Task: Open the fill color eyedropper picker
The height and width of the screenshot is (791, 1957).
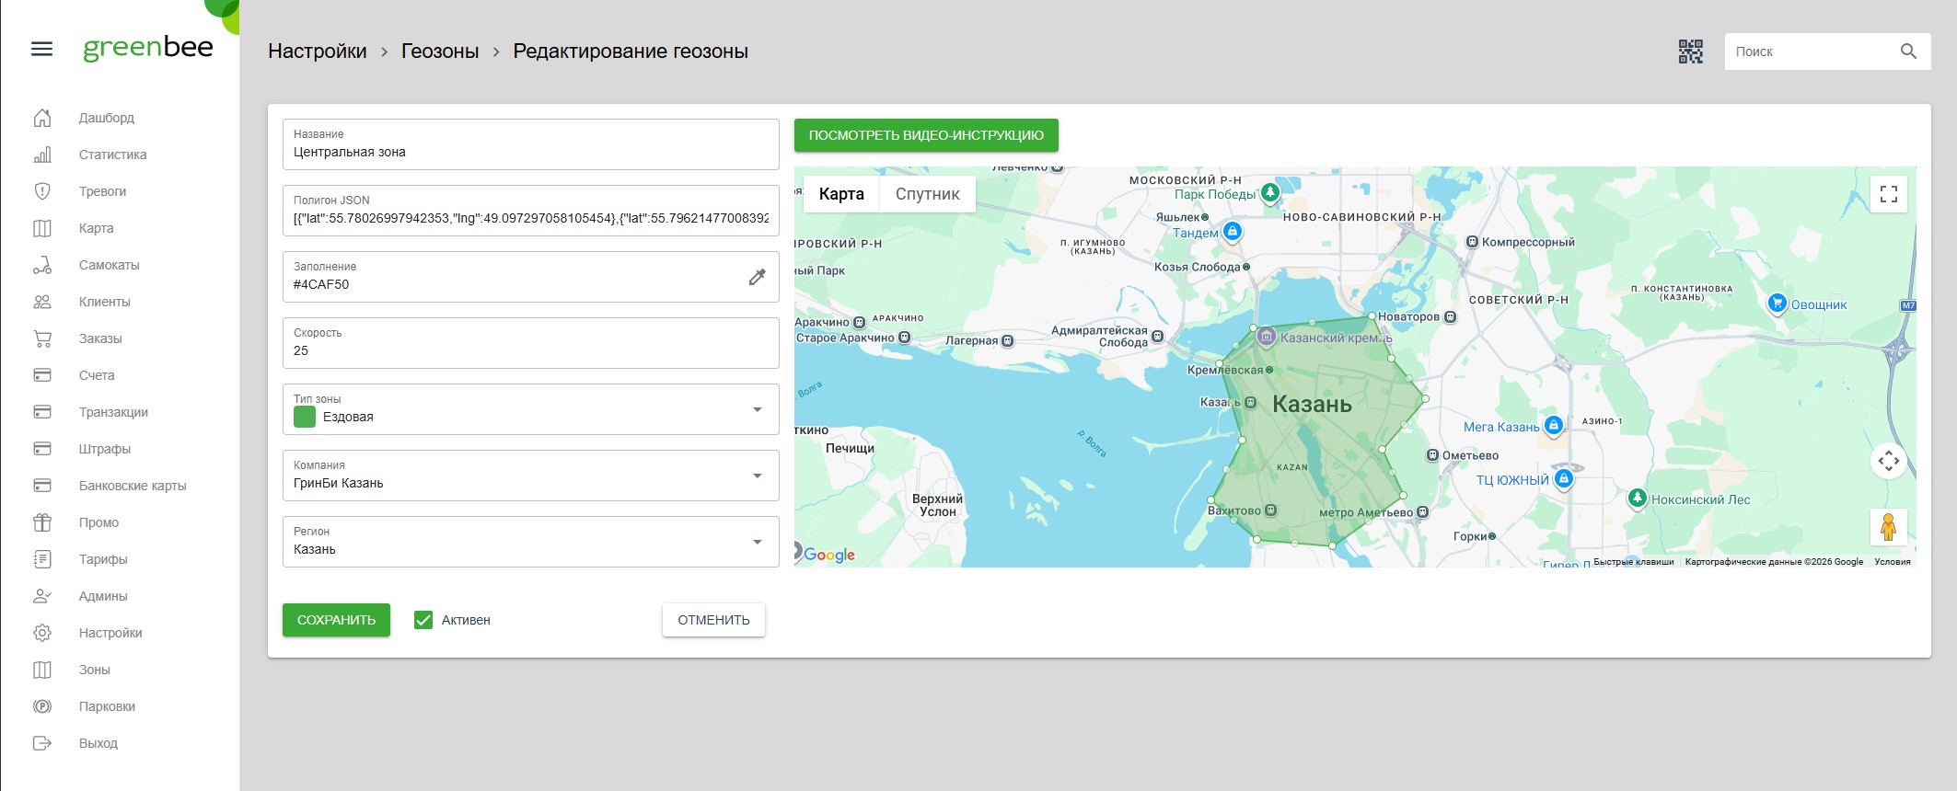Action: (x=757, y=277)
